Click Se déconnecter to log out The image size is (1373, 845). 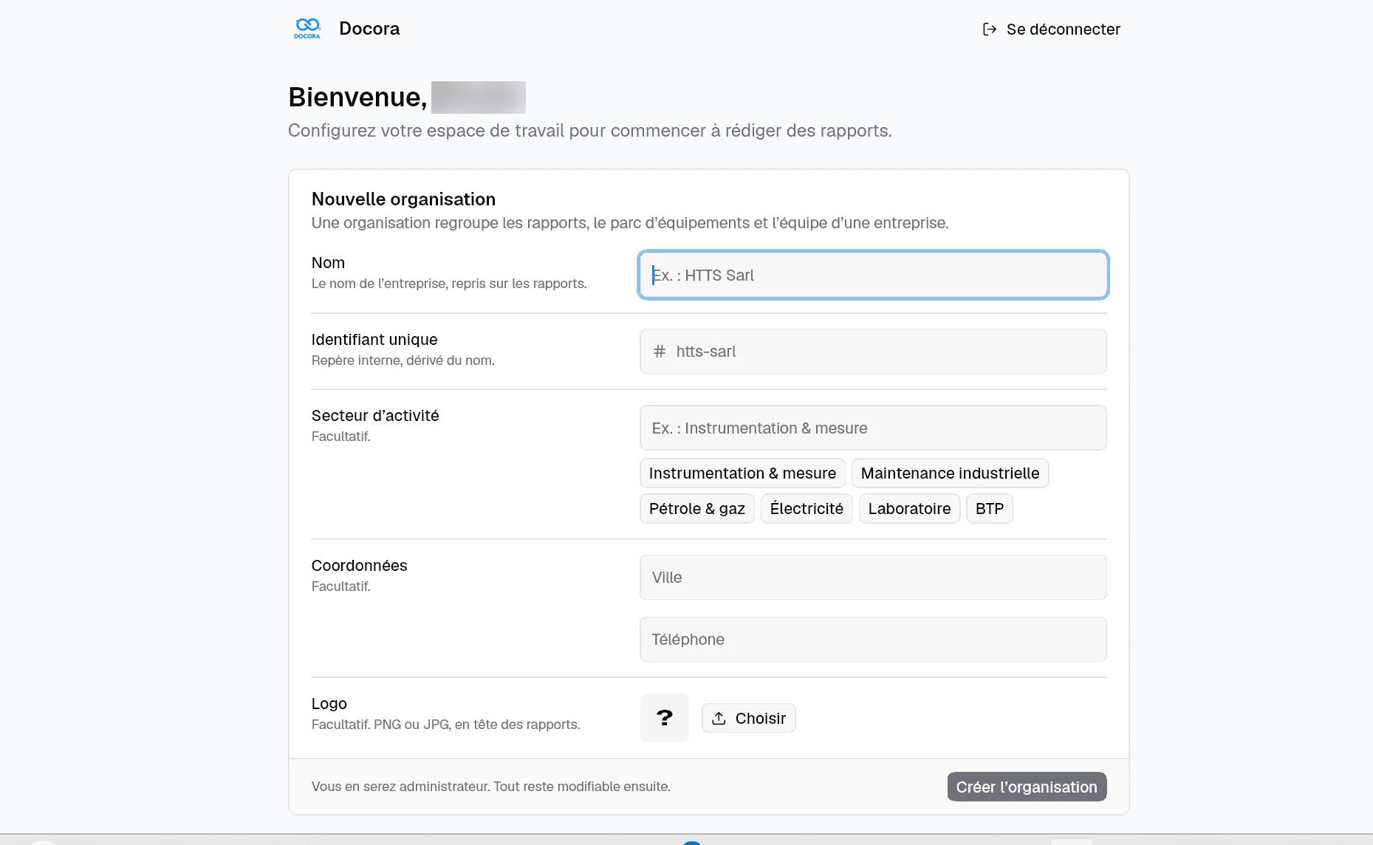tap(1051, 30)
